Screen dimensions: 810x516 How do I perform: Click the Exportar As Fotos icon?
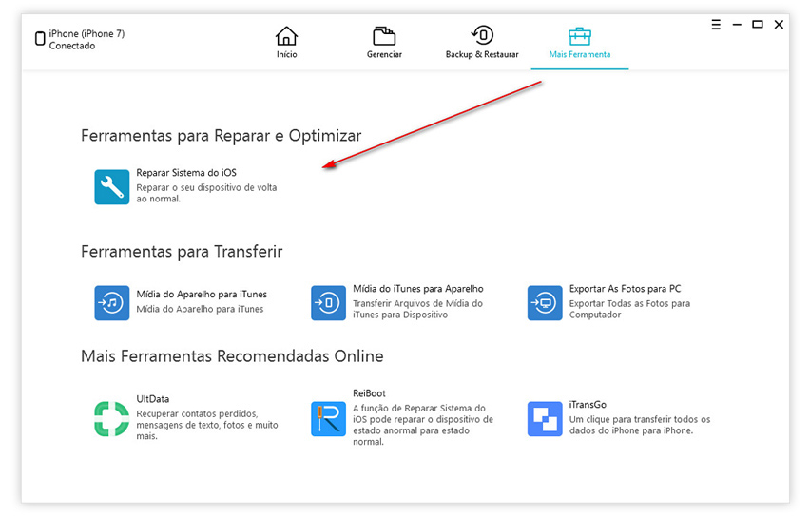(545, 303)
